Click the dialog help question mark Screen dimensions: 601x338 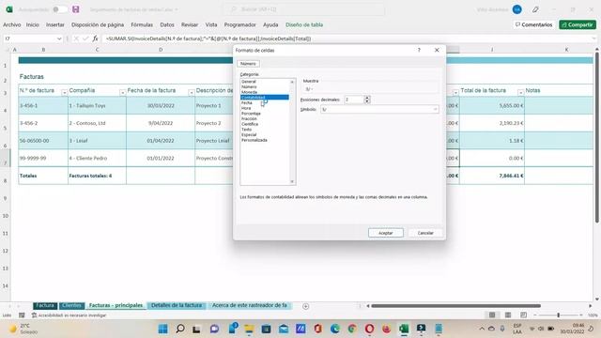pyautogui.click(x=419, y=50)
